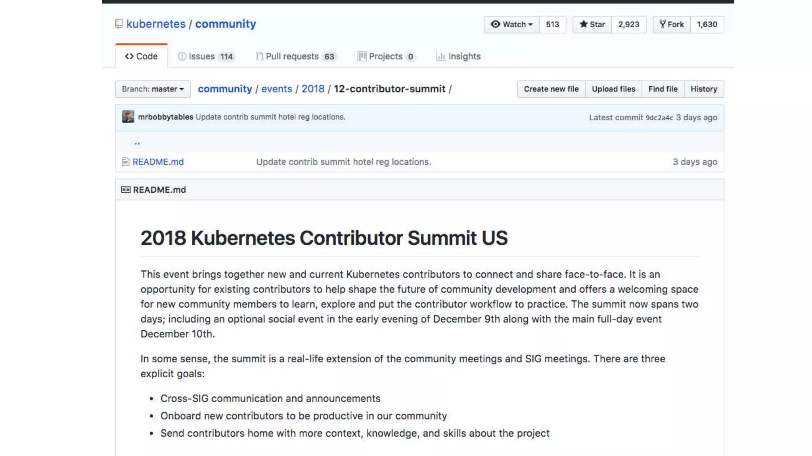Switch to the Code tab
812x456 pixels.
click(x=141, y=57)
